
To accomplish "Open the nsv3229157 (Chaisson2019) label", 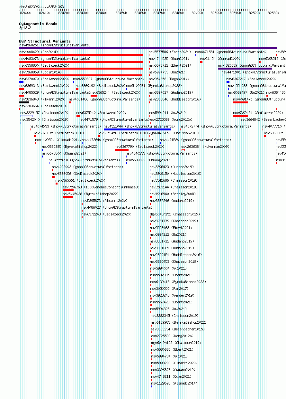I will tap(44, 113).
